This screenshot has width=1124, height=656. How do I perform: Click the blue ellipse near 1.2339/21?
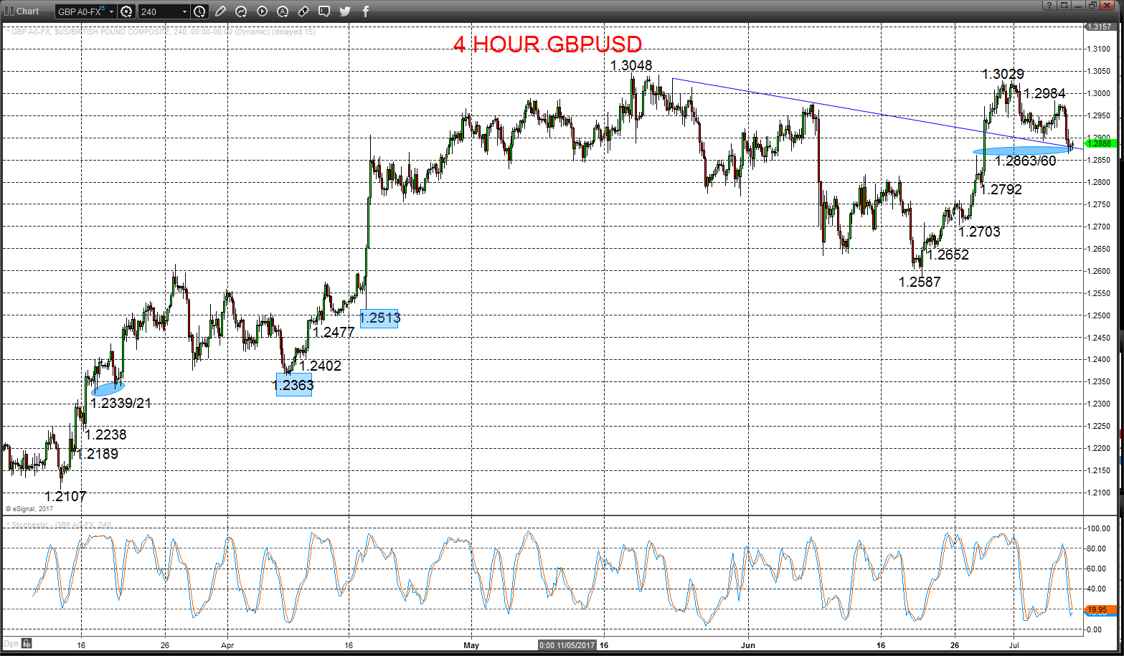pos(108,388)
